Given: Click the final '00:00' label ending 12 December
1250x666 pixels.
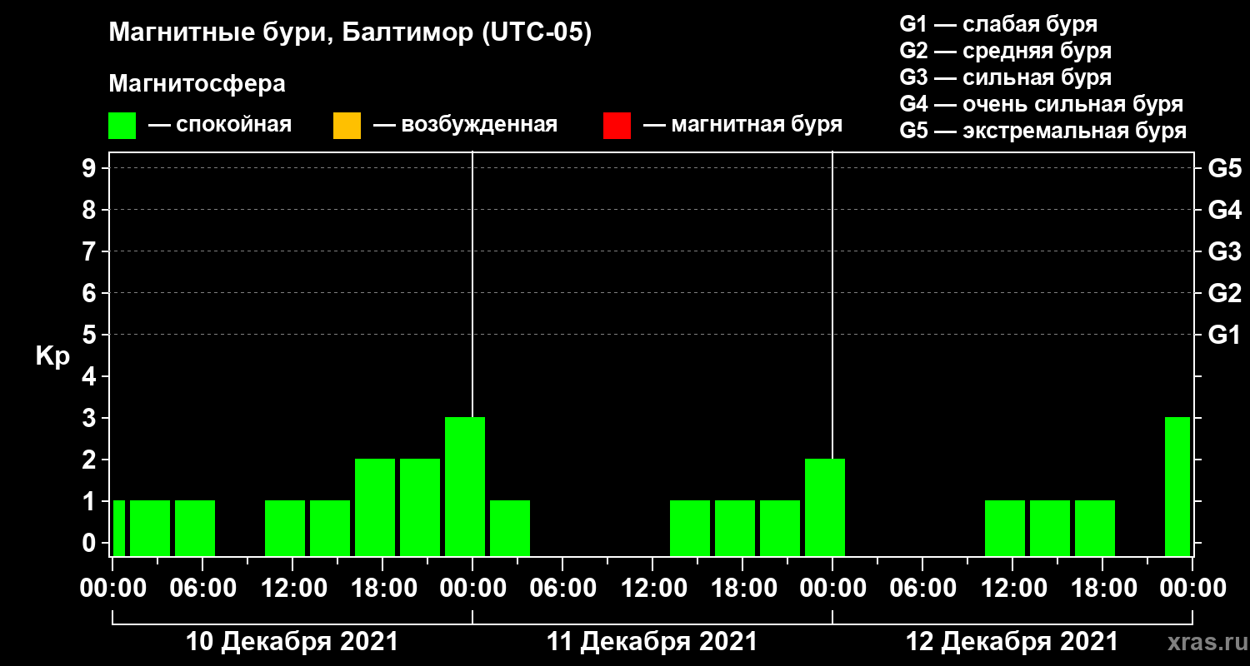Looking at the screenshot, I should pyautogui.click(x=1192, y=588).
